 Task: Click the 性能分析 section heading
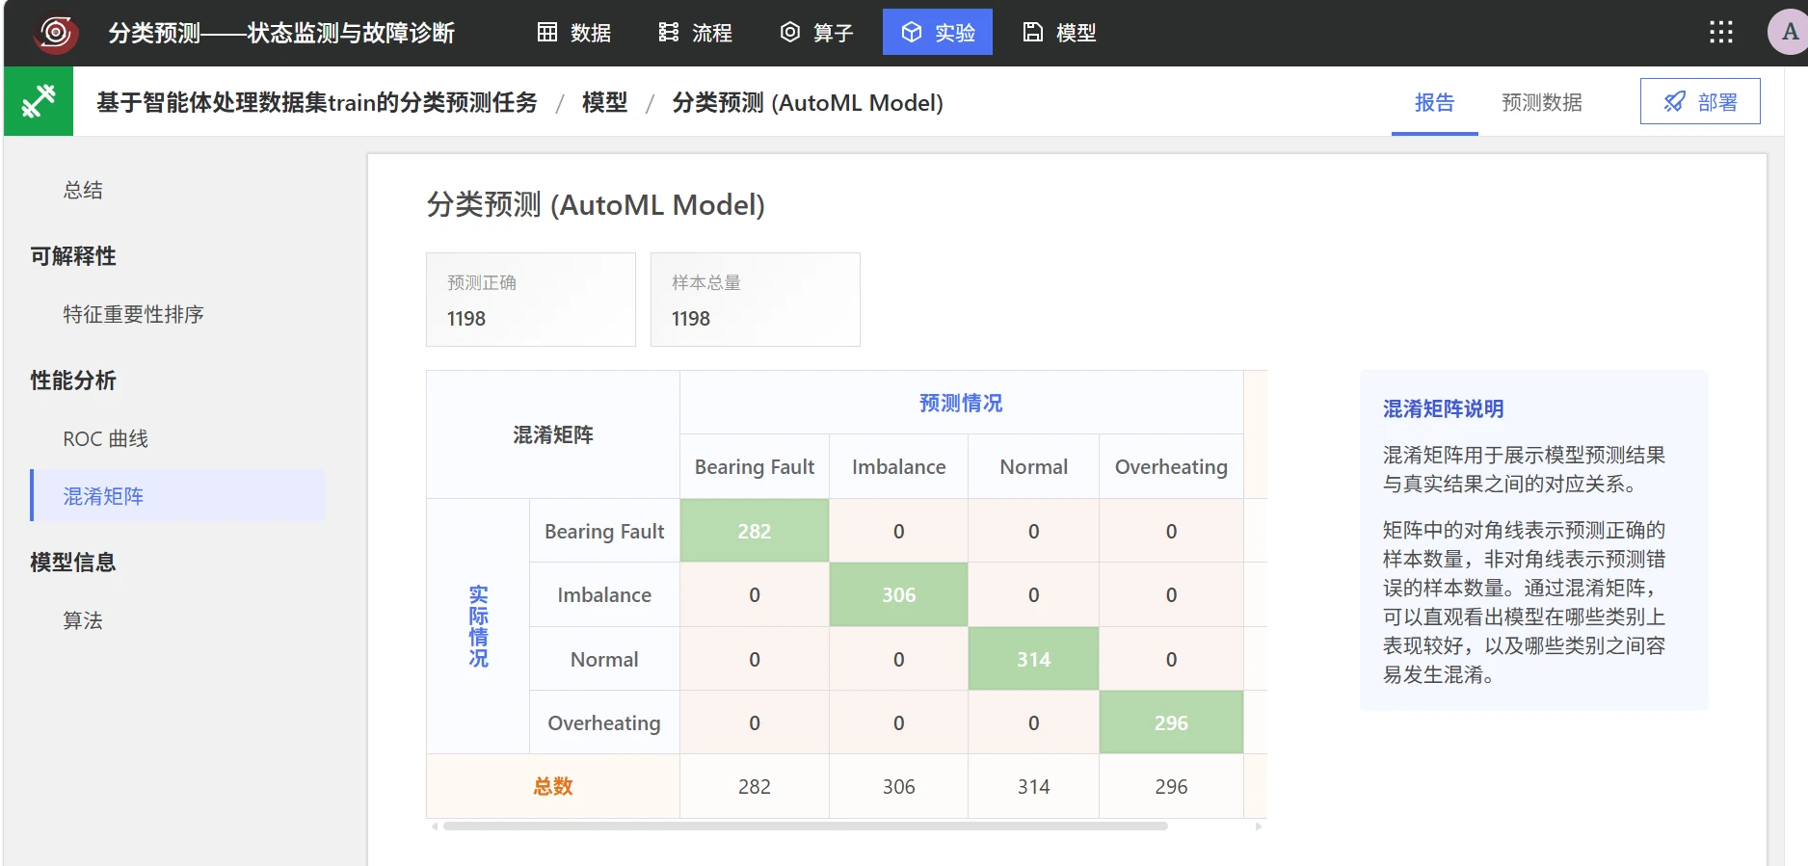tap(73, 381)
